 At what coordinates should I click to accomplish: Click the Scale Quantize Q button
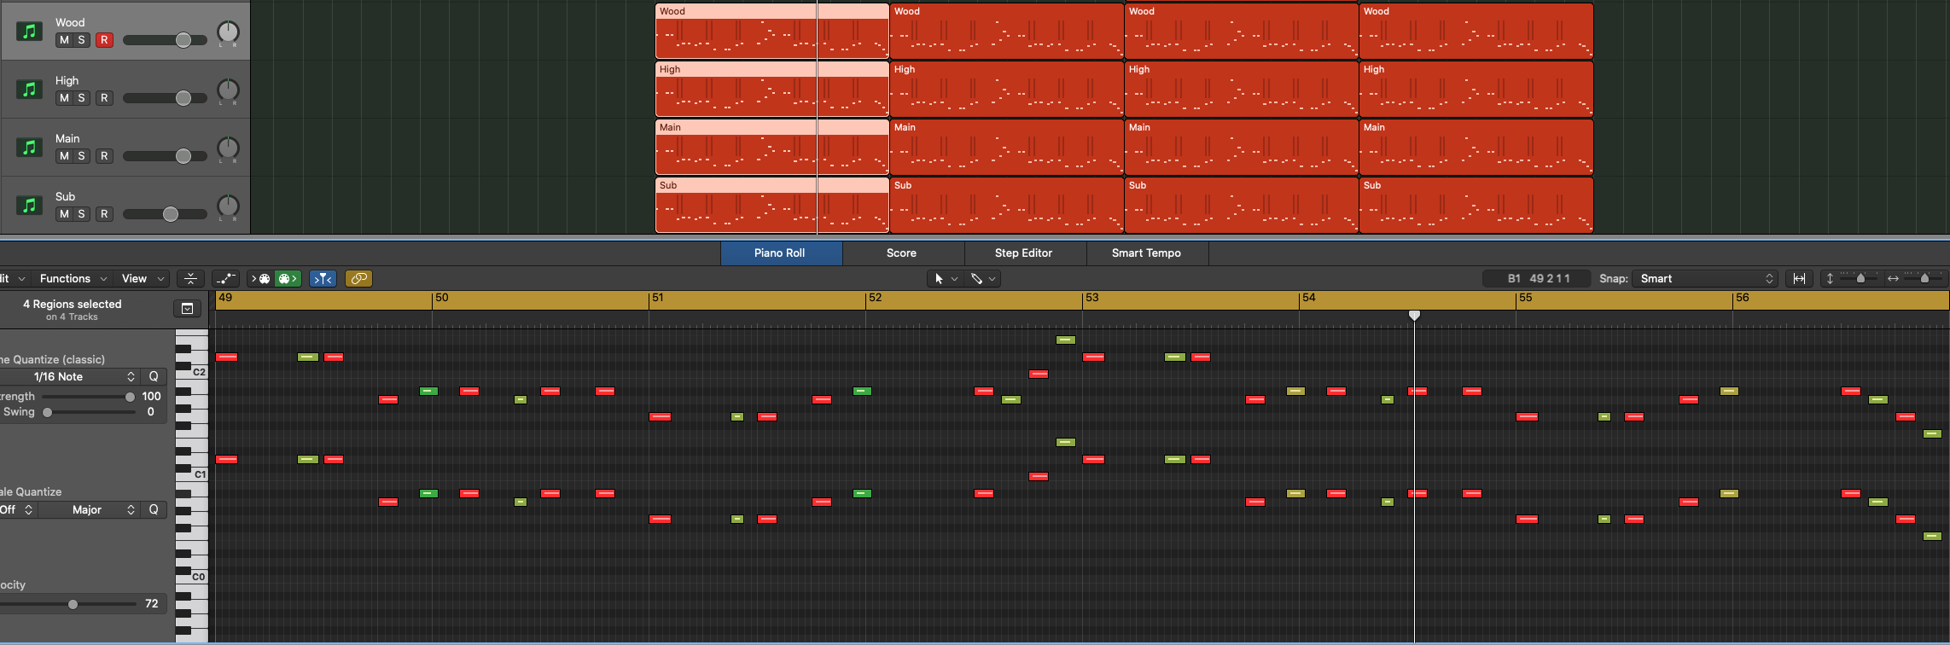[x=154, y=509]
